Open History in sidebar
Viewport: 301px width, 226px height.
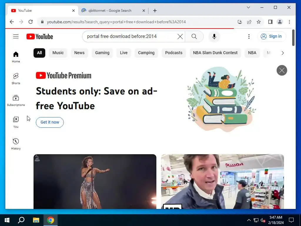(16, 144)
